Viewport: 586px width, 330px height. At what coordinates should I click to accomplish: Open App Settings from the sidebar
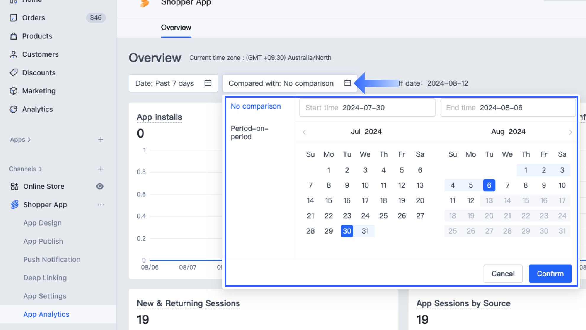(45, 296)
